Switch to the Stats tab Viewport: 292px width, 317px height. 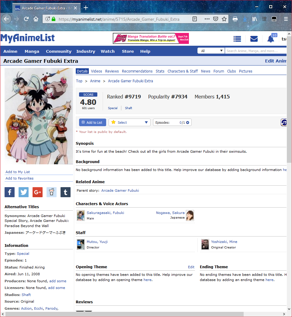(x=160, y=71)
